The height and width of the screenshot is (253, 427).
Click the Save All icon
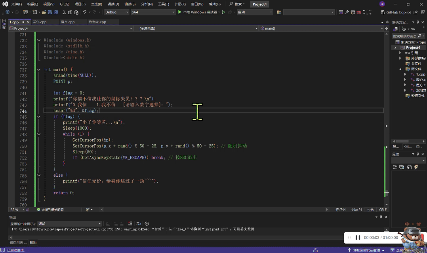coord(56,12)
